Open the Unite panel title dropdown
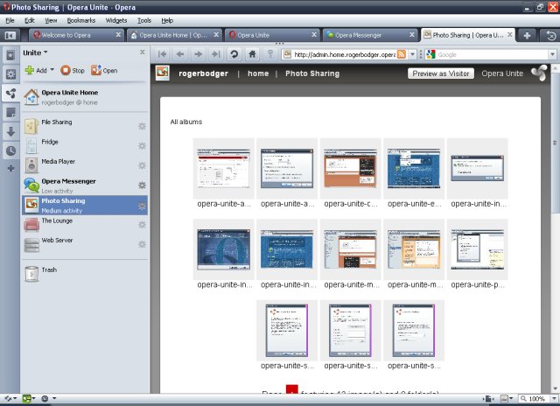This screenshot has height=406, width=560. (x=35, y=52)
